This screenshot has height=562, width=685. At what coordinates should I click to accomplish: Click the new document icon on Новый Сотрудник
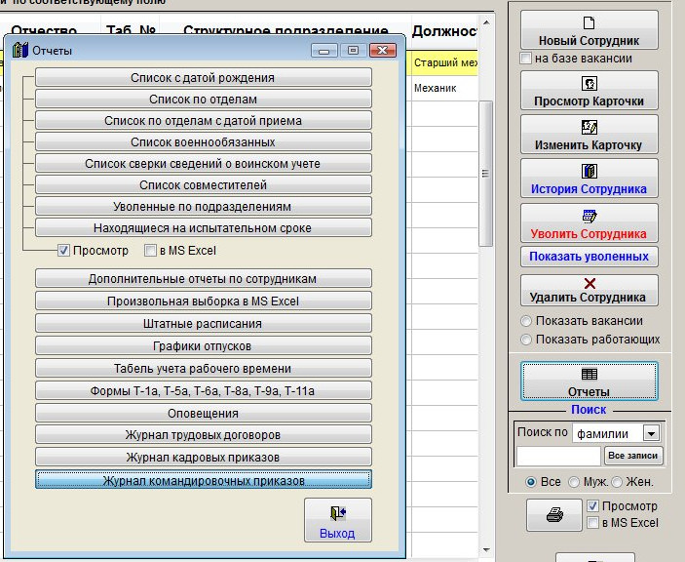pos(589,22)
